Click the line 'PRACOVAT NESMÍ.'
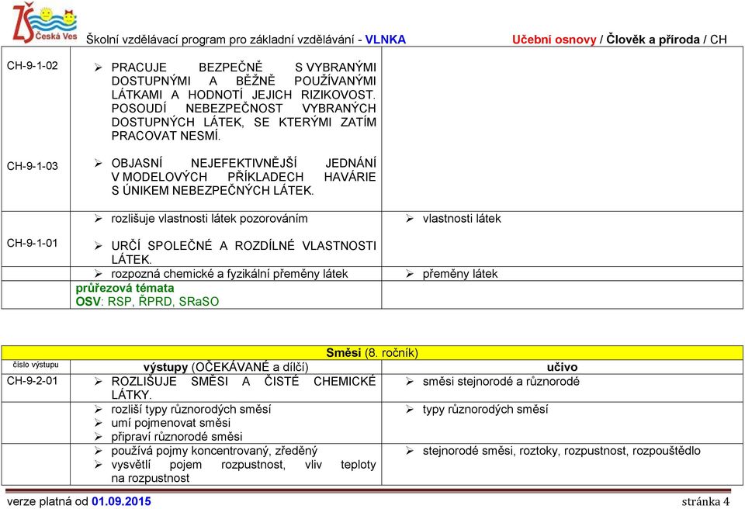This screenshot has height=509, width=745. point(166,136)
